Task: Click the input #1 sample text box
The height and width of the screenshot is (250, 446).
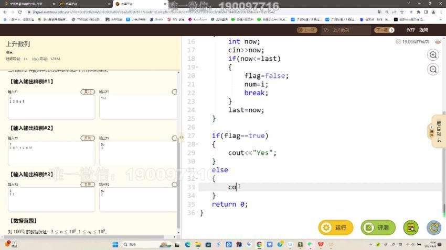Action: (51, 107)
